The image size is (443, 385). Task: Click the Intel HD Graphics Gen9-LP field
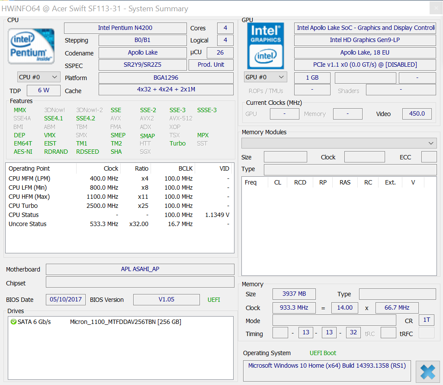click(x=365, y=40)
